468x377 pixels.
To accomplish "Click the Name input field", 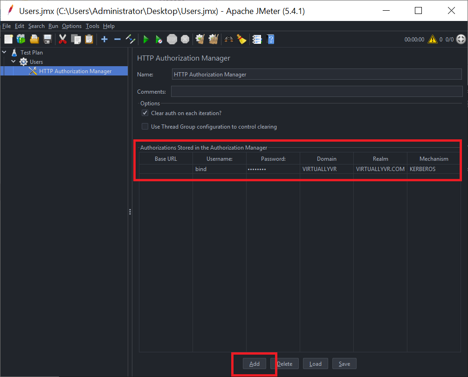I will tap(317, 74).
